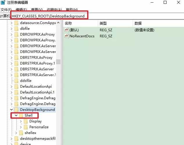This screenshot has width=184, height=145.
Task: Click the (默认) string value icon
Action: click(66, 30)
